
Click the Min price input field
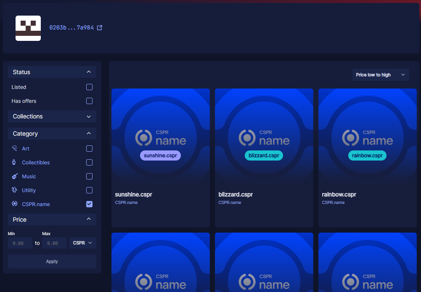(20, 243)
